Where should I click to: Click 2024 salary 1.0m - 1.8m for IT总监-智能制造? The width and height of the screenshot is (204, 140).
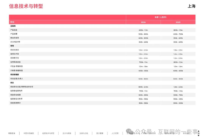[143, 67]
